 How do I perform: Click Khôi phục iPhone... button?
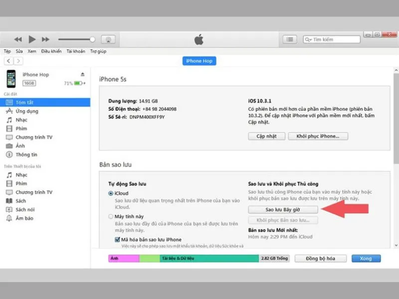tap(318, 136)
